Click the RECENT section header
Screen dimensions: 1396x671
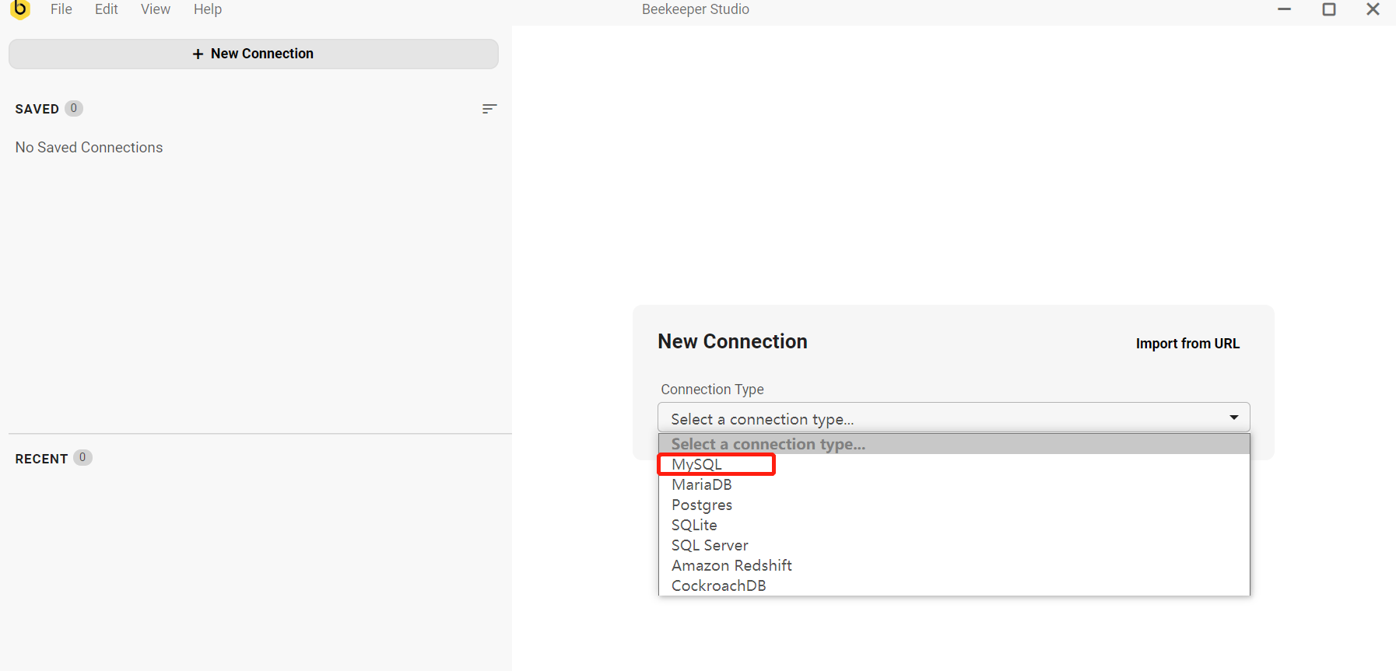[41, 459]
